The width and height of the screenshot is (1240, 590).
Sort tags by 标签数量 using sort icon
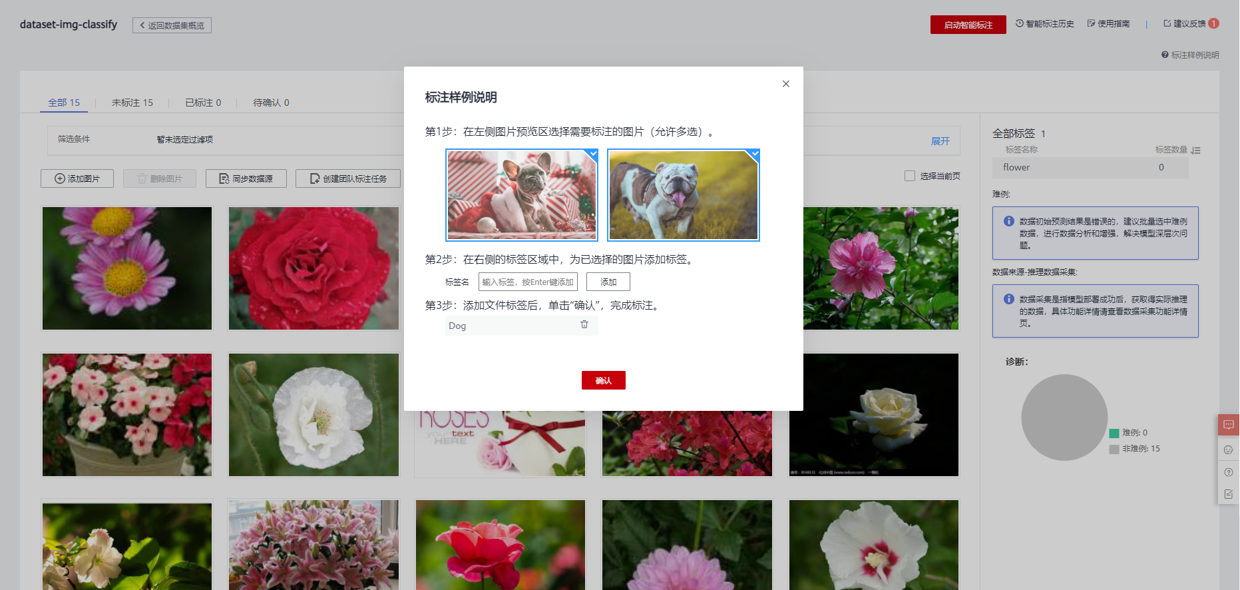[x=1196, y=150]
